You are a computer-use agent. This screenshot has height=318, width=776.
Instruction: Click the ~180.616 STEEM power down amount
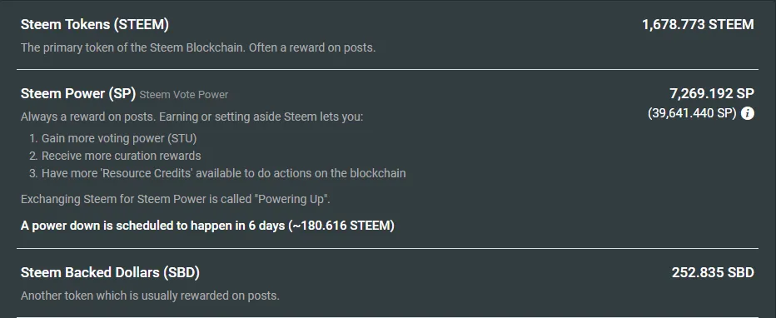click(x=341, y=226)
